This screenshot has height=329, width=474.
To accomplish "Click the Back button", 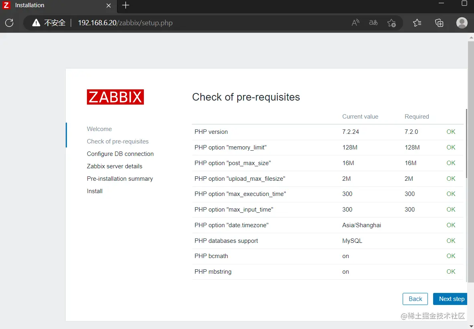I will click(415, 299).
